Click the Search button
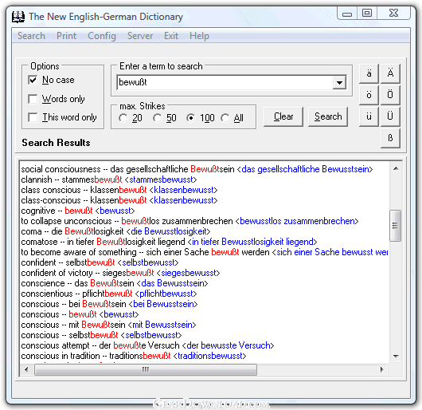The height and width of the screenshot is (410, 422). click(x=328, y=116)
